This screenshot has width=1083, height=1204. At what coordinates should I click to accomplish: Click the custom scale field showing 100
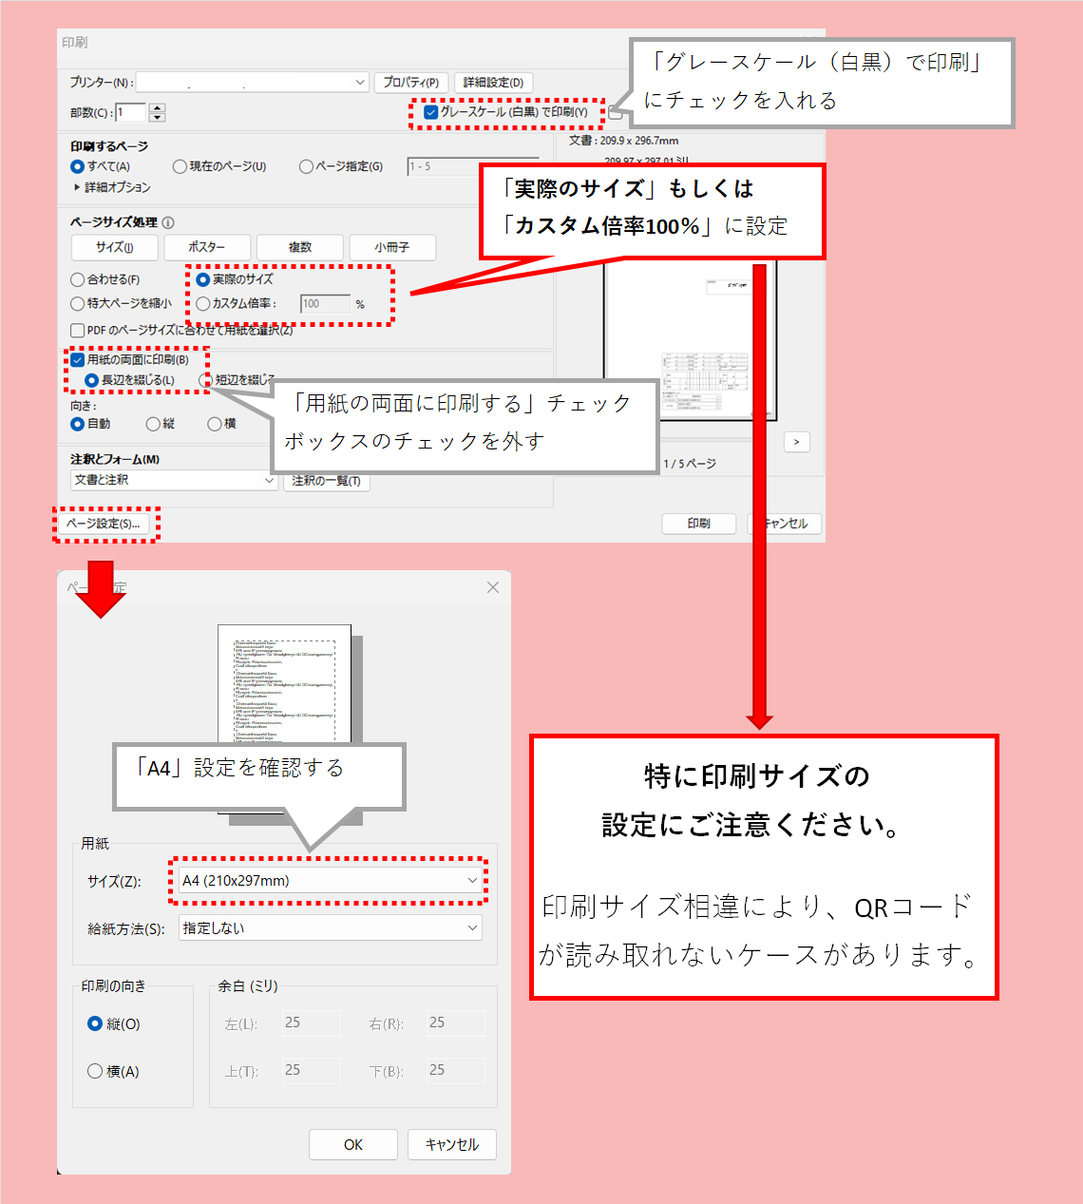[x=325, y=304]
